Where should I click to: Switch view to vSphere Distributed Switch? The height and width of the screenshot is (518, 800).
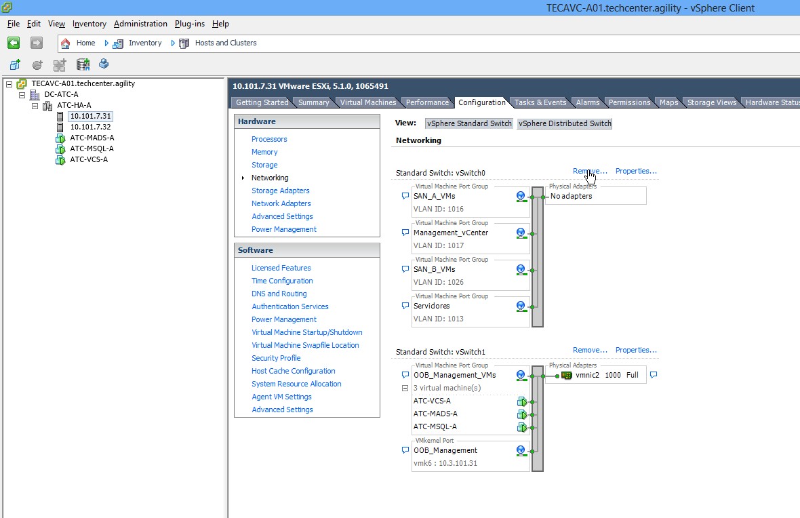tap(564, 123)
